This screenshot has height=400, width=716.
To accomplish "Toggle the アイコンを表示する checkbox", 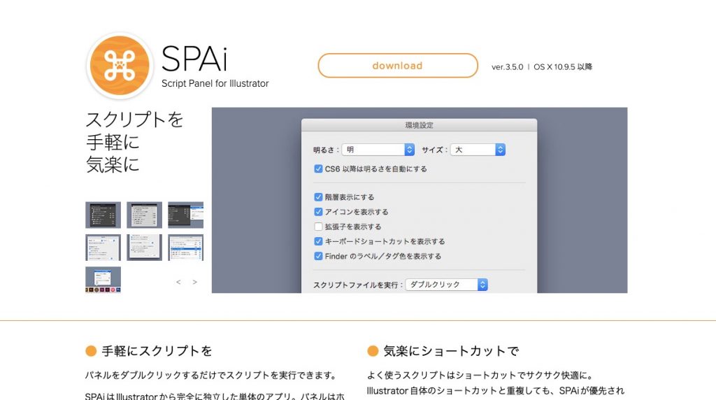I will (318, 212).
